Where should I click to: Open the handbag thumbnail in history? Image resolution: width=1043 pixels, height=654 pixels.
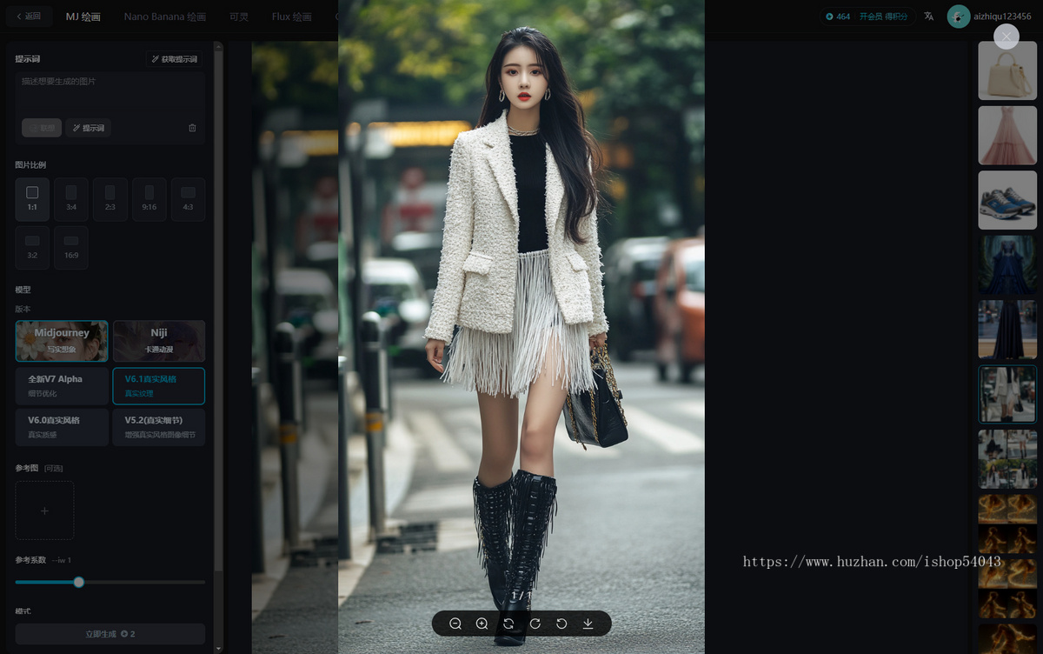pos(1007,70)
